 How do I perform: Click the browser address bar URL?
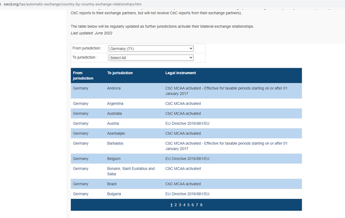pos(73,4)
